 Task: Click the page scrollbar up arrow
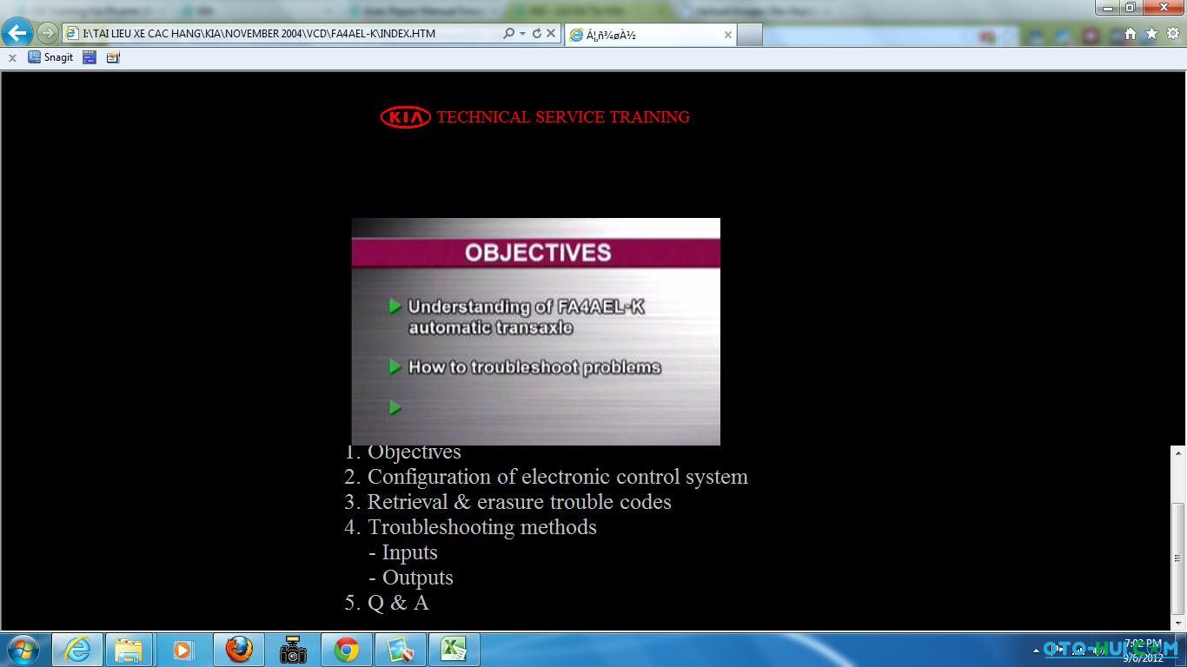pyautogui.click(x=1178, y=452)
